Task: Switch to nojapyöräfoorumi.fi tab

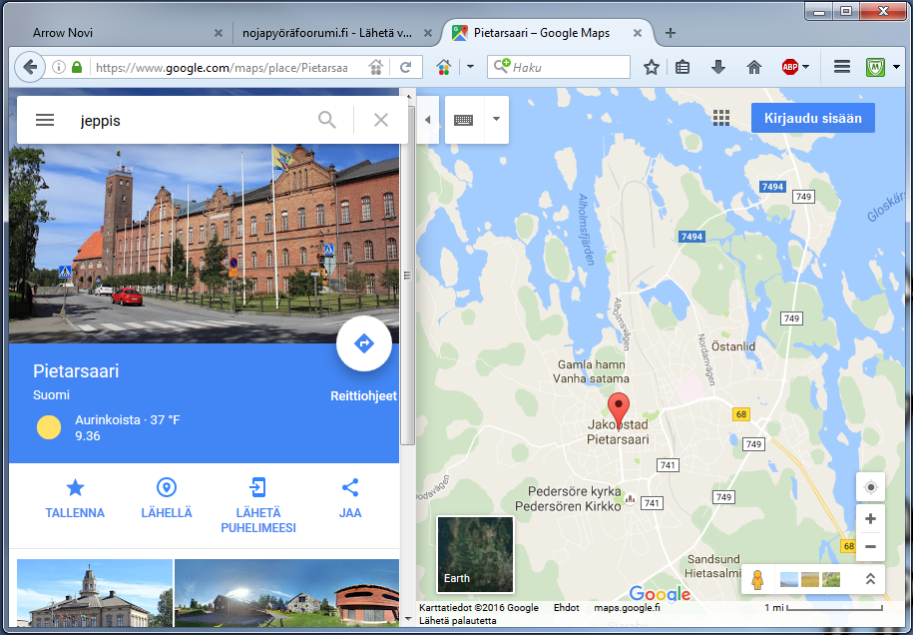Action: (326, 33)
